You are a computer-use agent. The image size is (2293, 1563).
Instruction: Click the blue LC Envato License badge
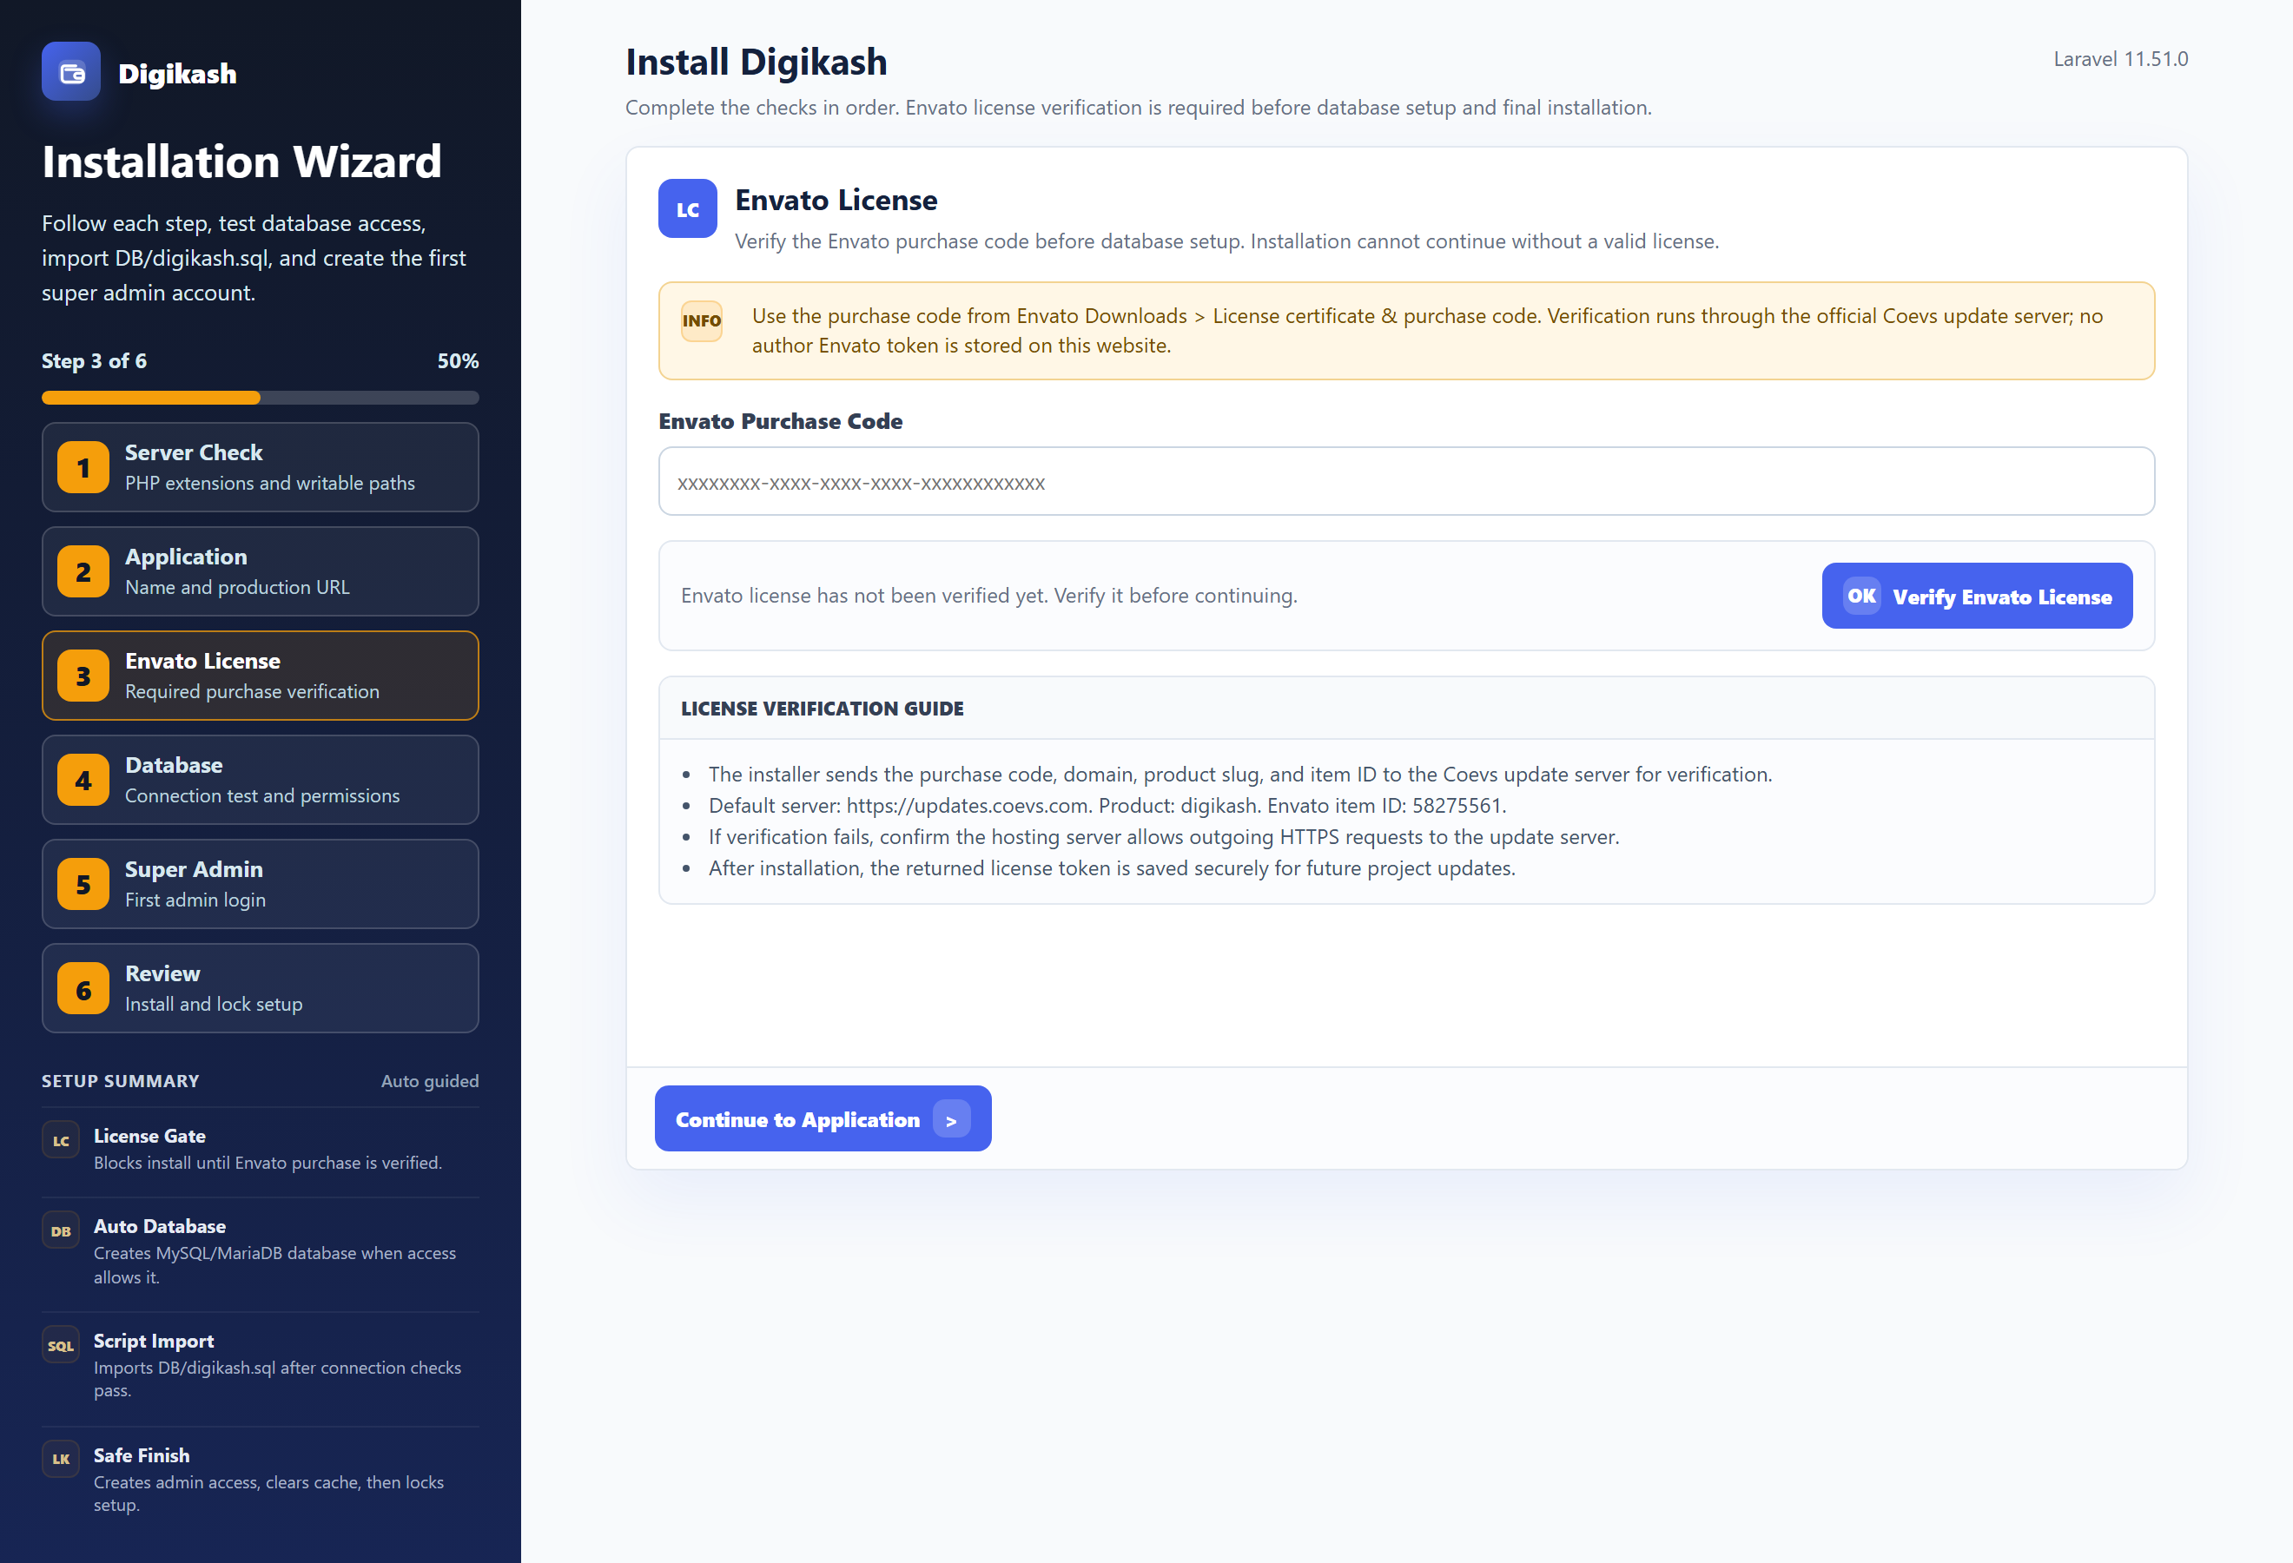[688, 209]
